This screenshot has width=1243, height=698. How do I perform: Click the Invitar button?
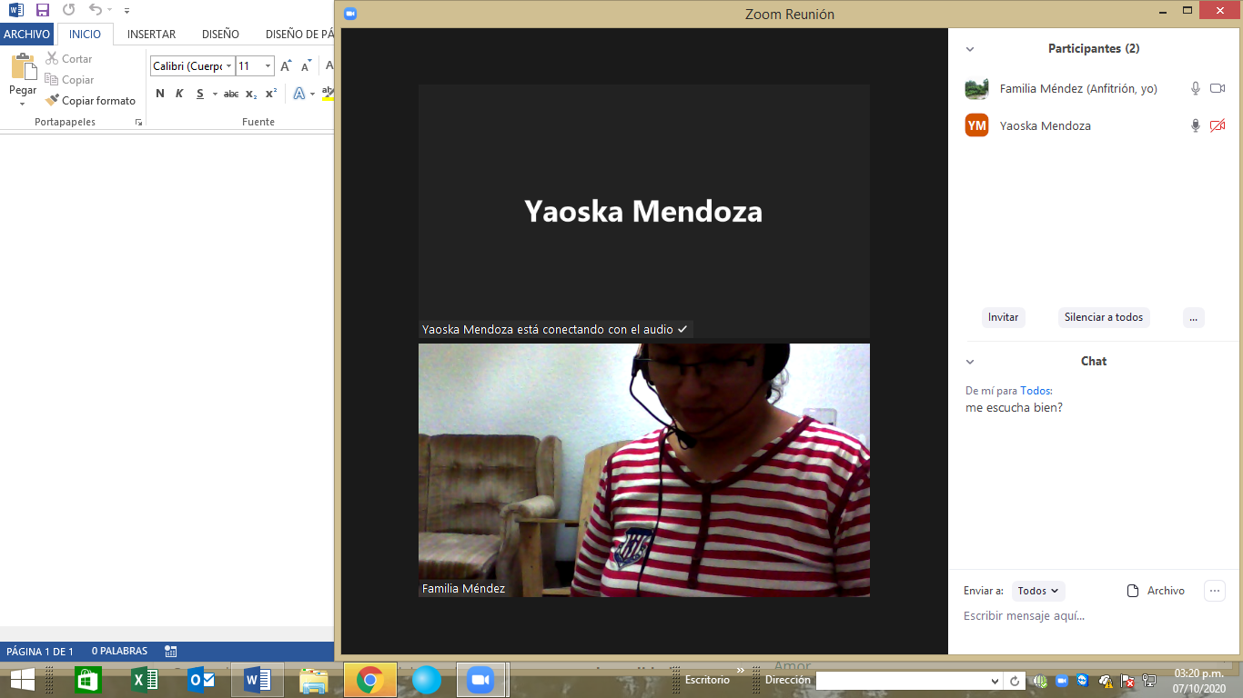click(x=1003, y=317)
